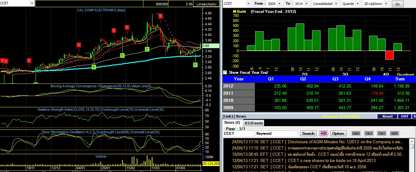Image resolution: width=416 pixels, height=172 pixels.
Task: Click the OUT button in the news header
Action: pos(404,116)
